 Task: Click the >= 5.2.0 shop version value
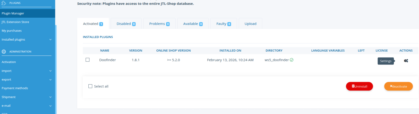point(174,60)
